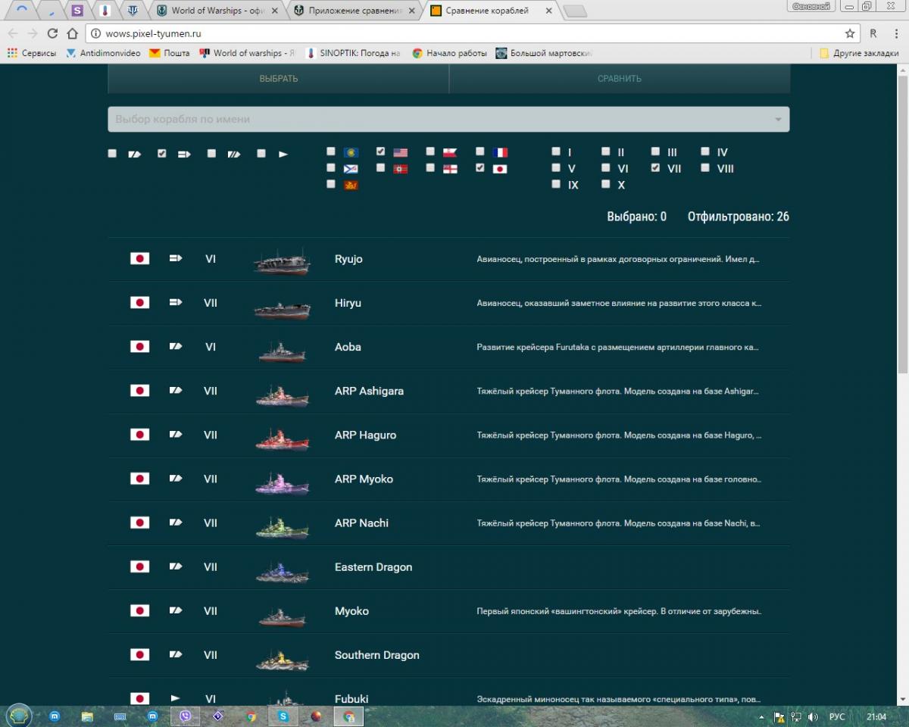Click the Japan flag in the Myoko row
This screenshot has width=909, height=727.
click(x=139, y=610)
